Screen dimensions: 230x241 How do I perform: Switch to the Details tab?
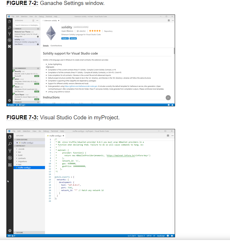[x=46, y=46]
